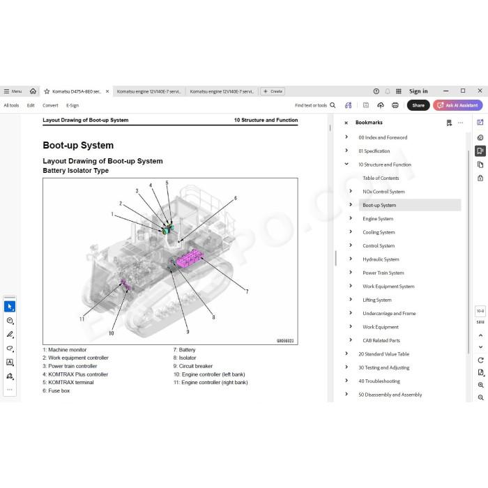Click the upload to cloud icon
Viewport: 488px width, 488px height.
pyautogui.click(x=381, y=105)
